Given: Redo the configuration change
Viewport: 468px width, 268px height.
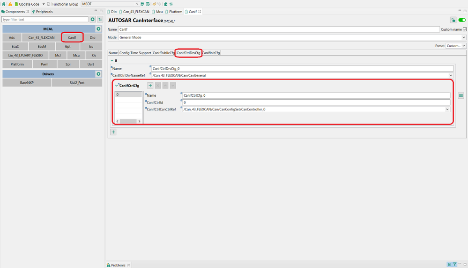Looking at the screenshot, I should pyautogui.click(x=159, y=4).
